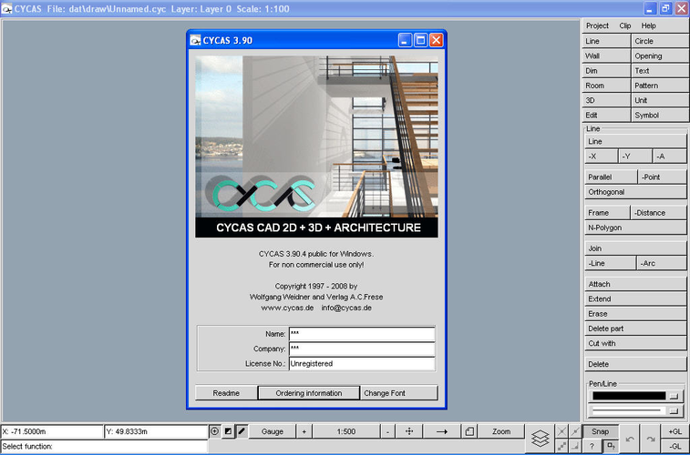Click the right arrow button in bottom toolbar

442,431
